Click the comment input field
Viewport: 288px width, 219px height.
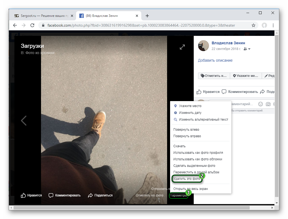[242, 104]
